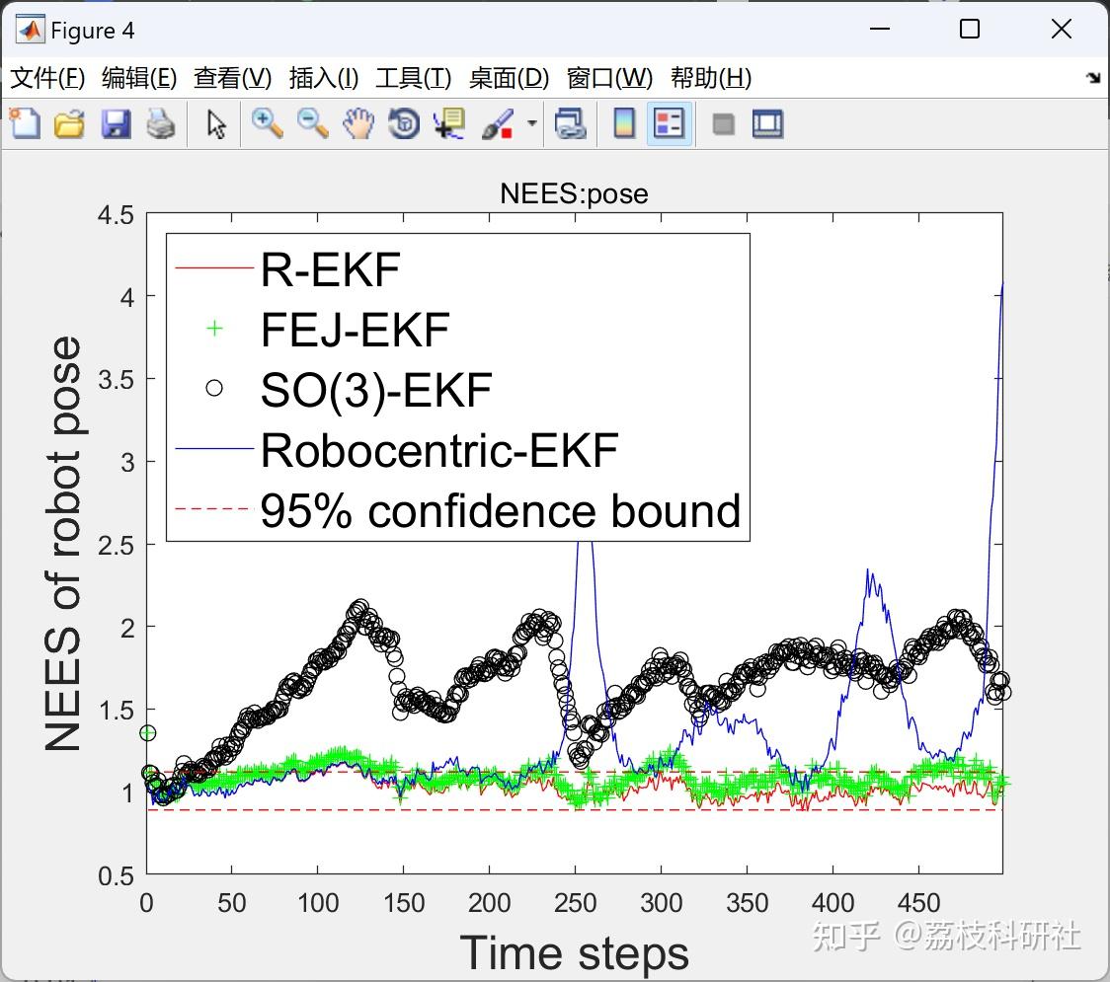Enable the Data Cursor tool

tap(446, 123)
